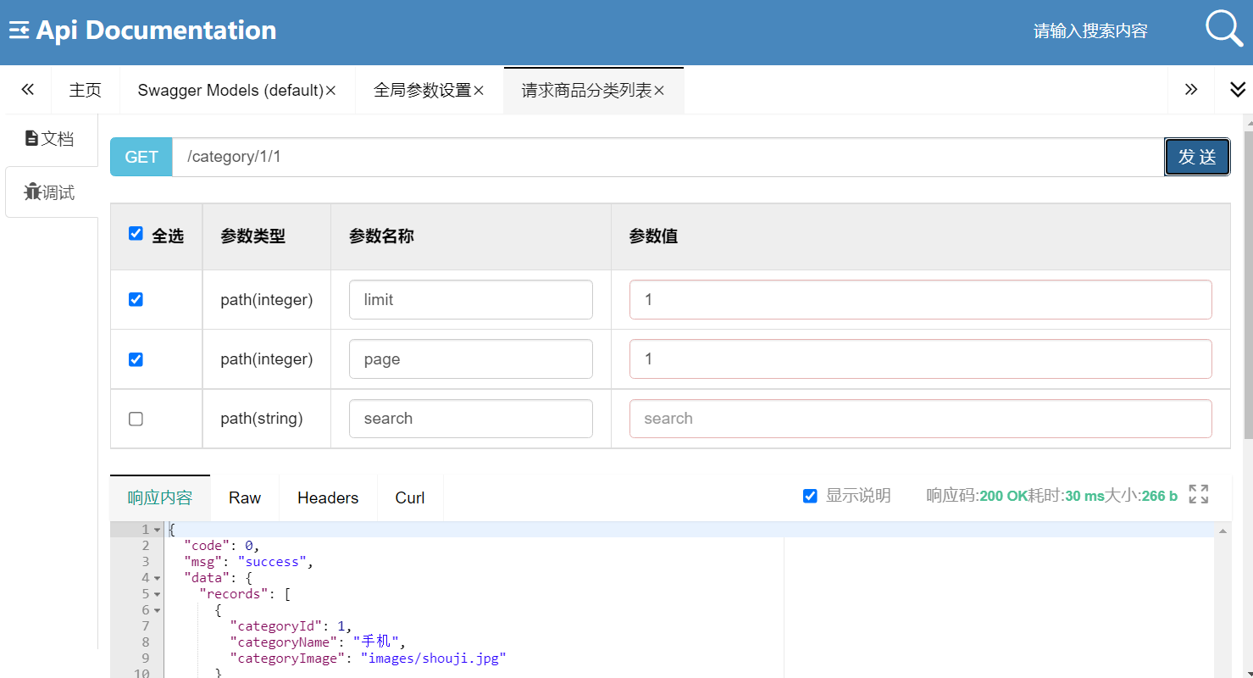Close the Swagger Models (default) tab
Image resolution: width=1253 pixels, height=678 pixels.
pos(331,90)
